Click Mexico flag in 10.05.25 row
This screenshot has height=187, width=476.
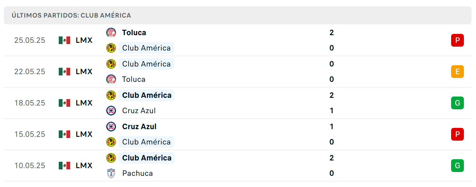click(64, 166)
